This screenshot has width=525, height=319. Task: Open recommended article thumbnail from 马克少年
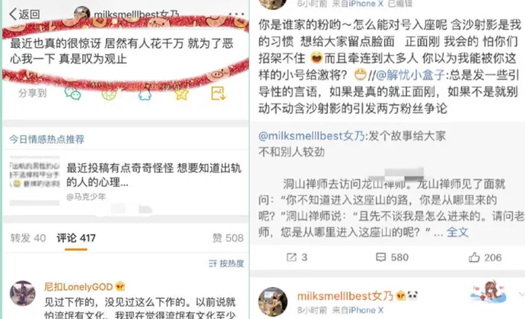[34, 181]
